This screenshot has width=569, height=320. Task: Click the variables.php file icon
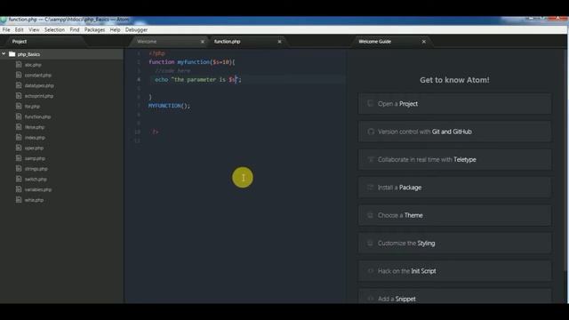pyautogui.click(x=19, y=189)
